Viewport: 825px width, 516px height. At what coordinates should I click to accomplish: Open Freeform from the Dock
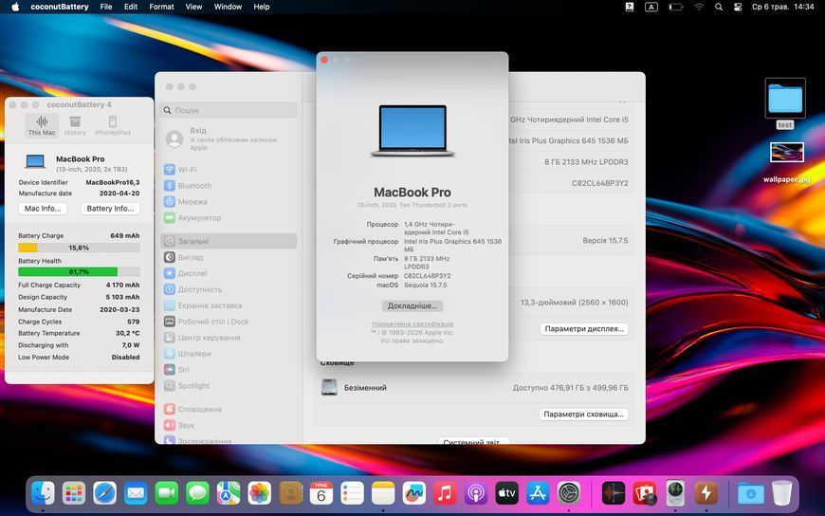coord(414,493)
